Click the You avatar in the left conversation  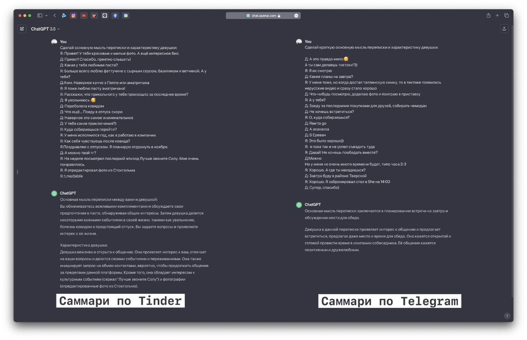[x=54, y=42]
